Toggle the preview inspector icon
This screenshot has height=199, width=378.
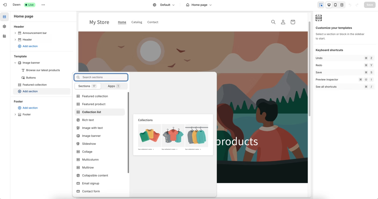[321, 5]
